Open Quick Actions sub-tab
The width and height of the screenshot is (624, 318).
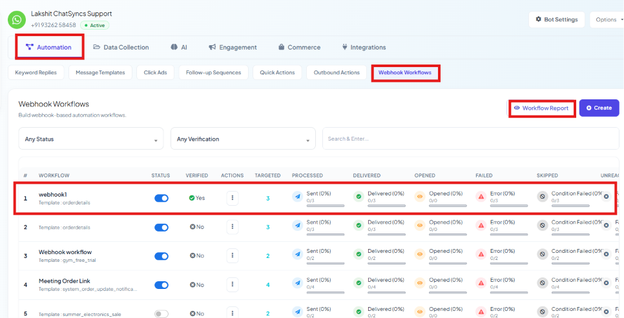click(277, 73)
